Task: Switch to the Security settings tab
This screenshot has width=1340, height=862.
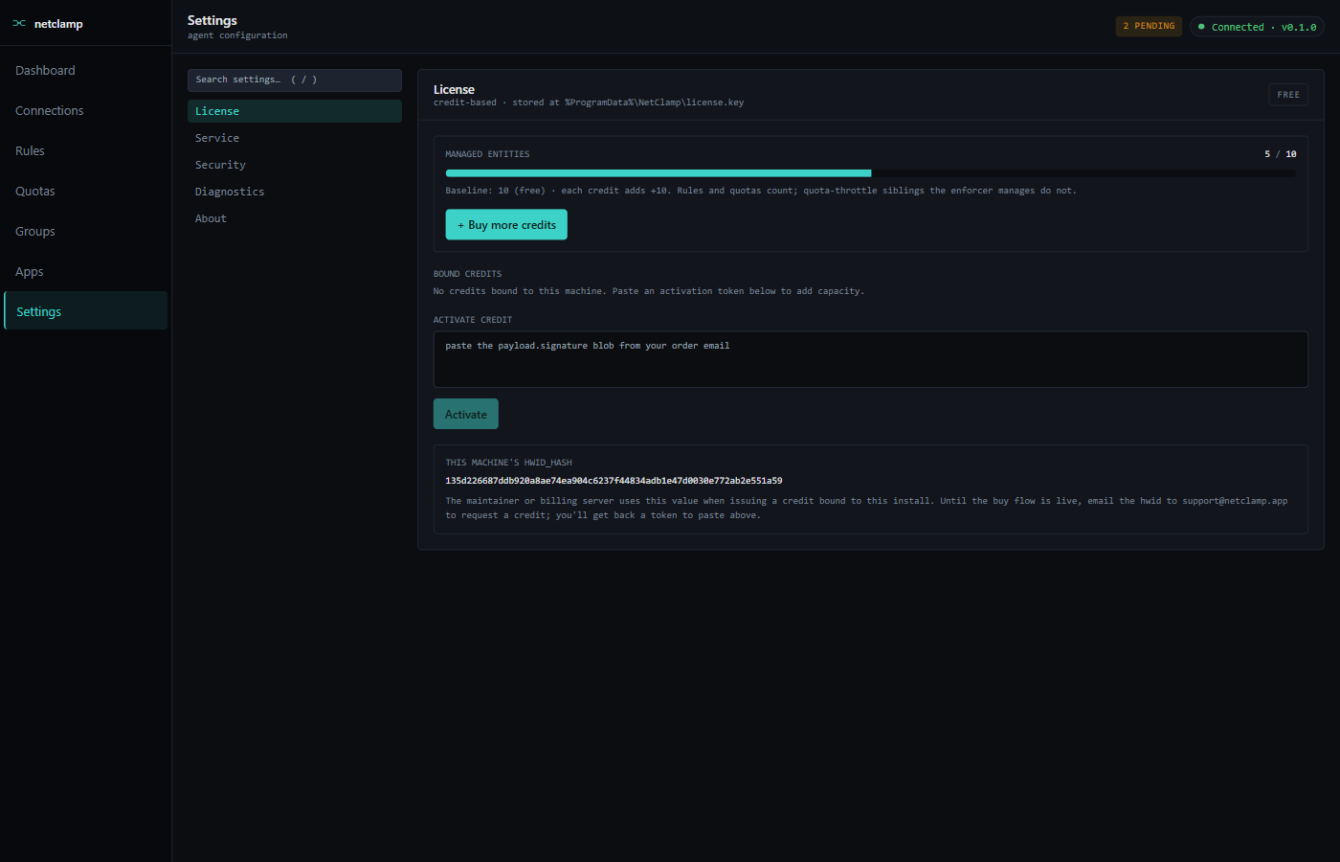Action: tap(295, 165)
